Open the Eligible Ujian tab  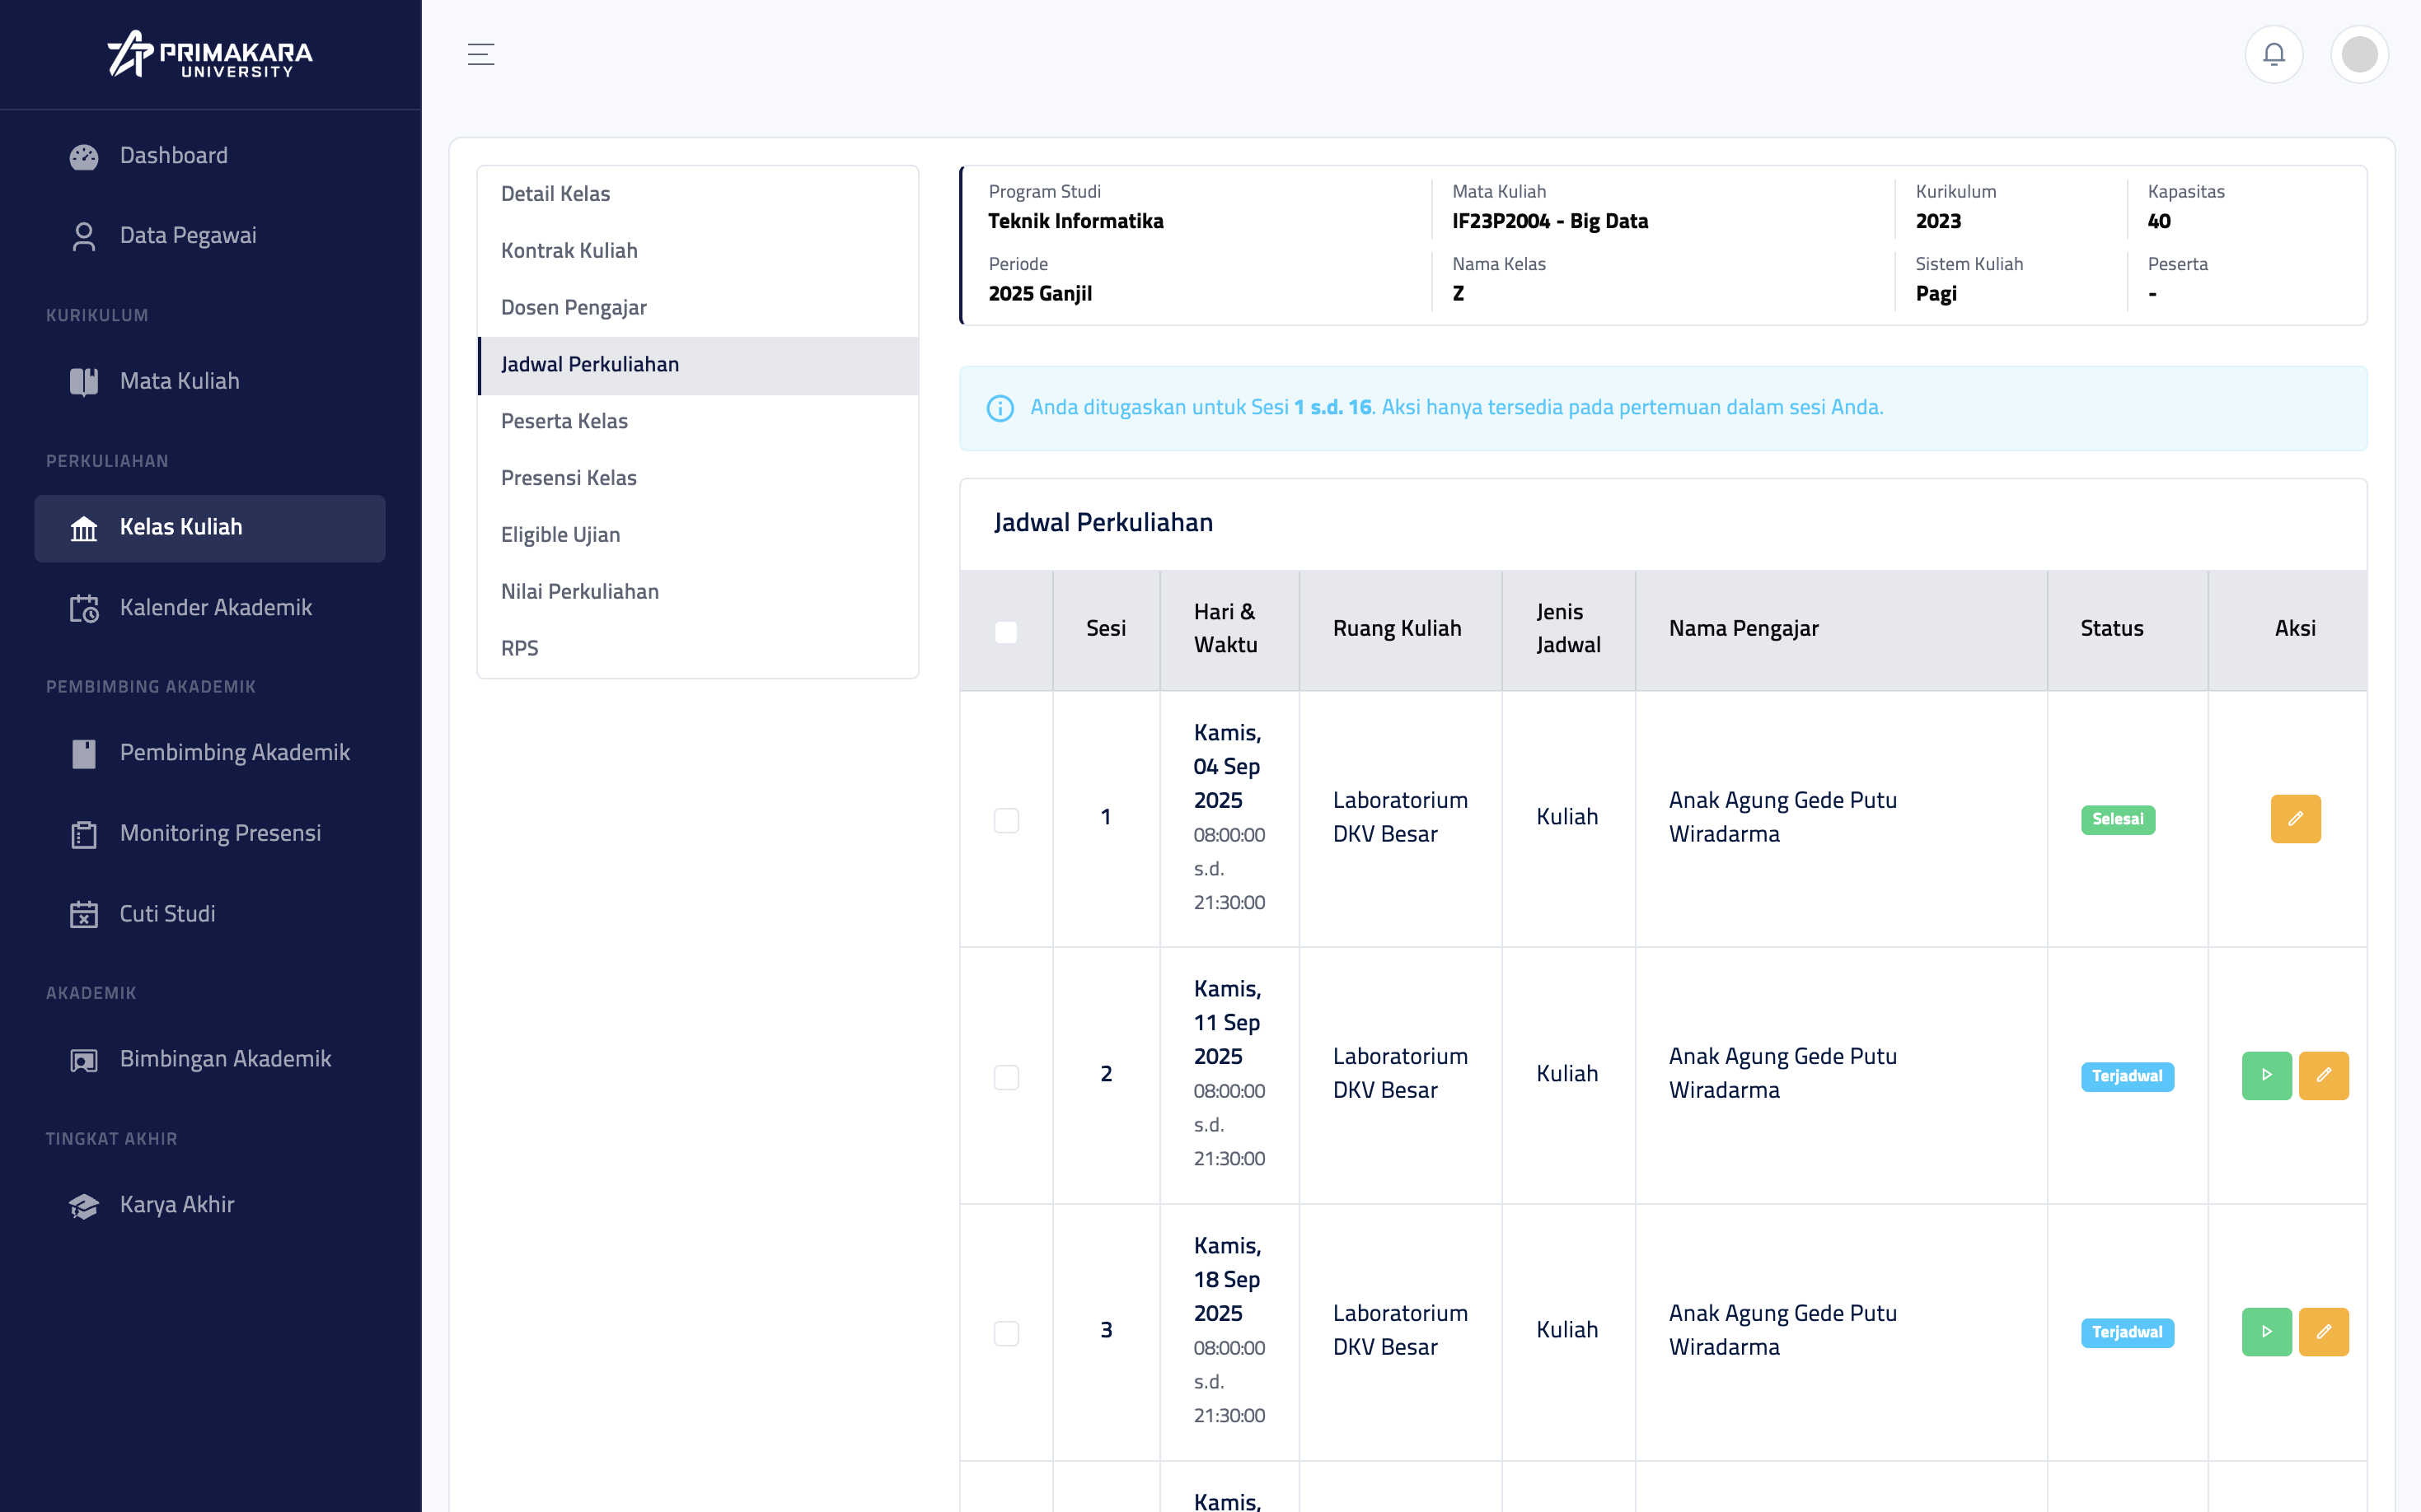(x=698, y=536)
